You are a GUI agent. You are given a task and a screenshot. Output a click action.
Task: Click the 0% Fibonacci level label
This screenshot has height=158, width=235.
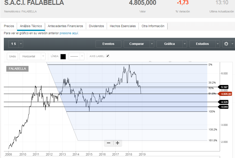[210, 65]
